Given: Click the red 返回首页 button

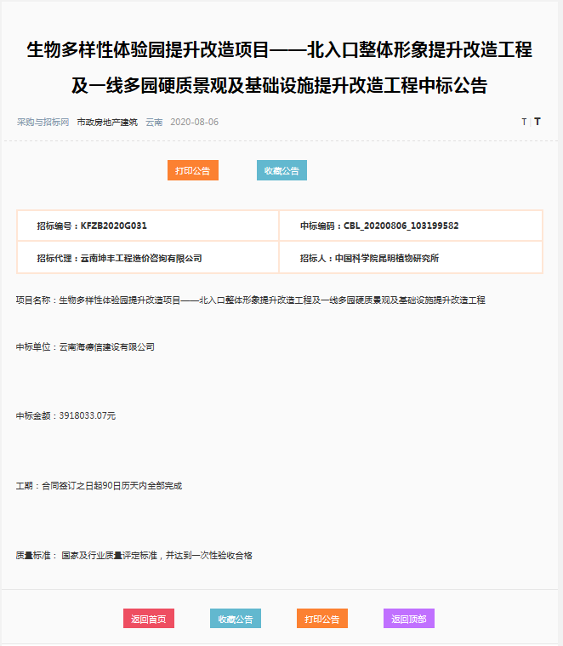Looking at the screenshot, I should tap(149, 619).
